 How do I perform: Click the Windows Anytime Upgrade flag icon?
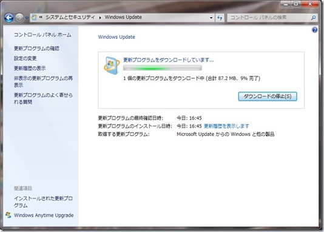(x=8, y=215)
